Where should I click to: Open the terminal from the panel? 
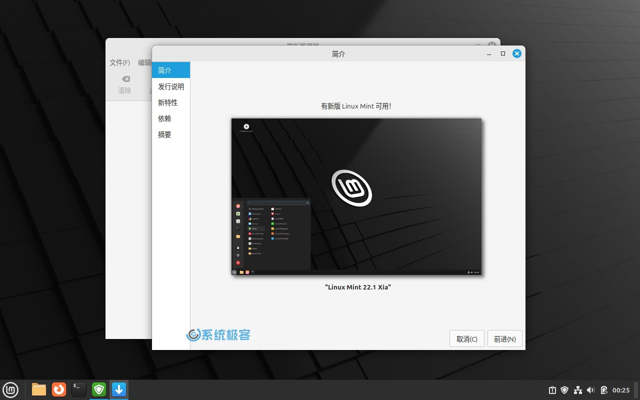pos(79,389)
